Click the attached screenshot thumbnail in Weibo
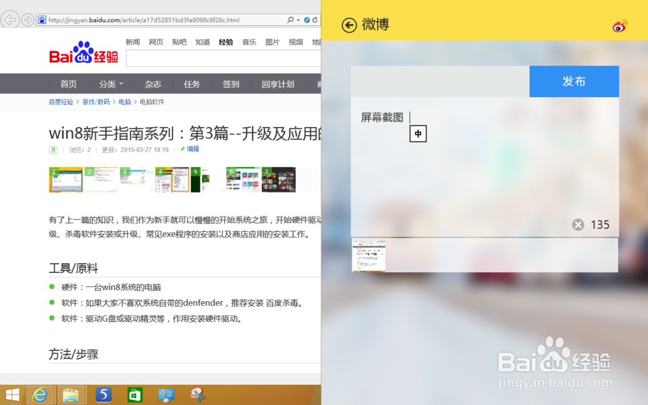Image resolution: width=648 pixels, height=405 pixels. (369, 255)
